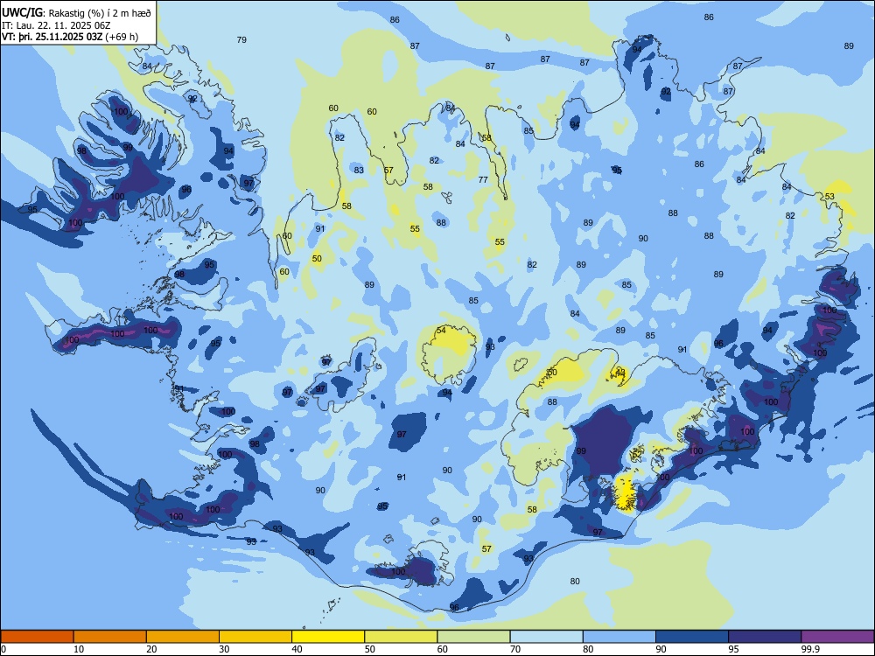The height and width of the screenshot is (656, 875).
Task: Click the '92' value in the Westfjords
Action: tap(192, 99)
